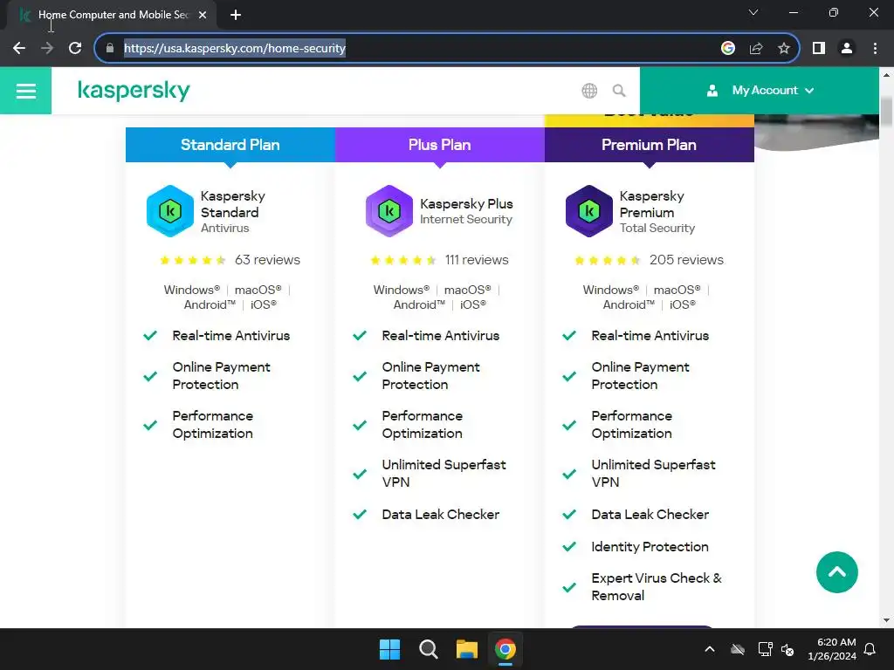The width and height of the screenshot is (894, 670).
Task: Click the Kaspersky Premium hexagon icon
Action: point(589,211)
